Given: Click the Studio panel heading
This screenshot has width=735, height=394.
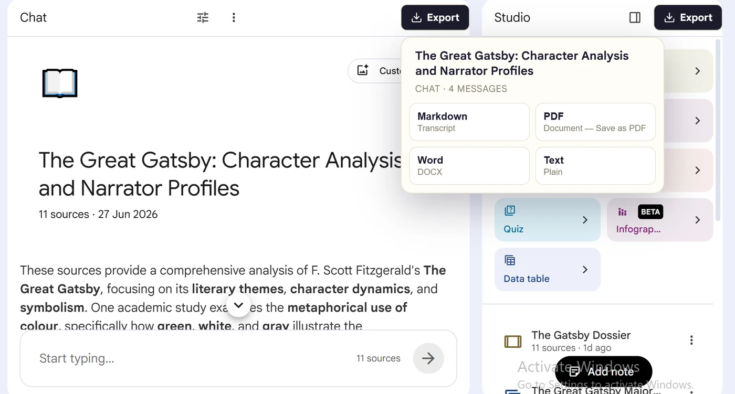Looking at the screenshot, I should point(512,17).
